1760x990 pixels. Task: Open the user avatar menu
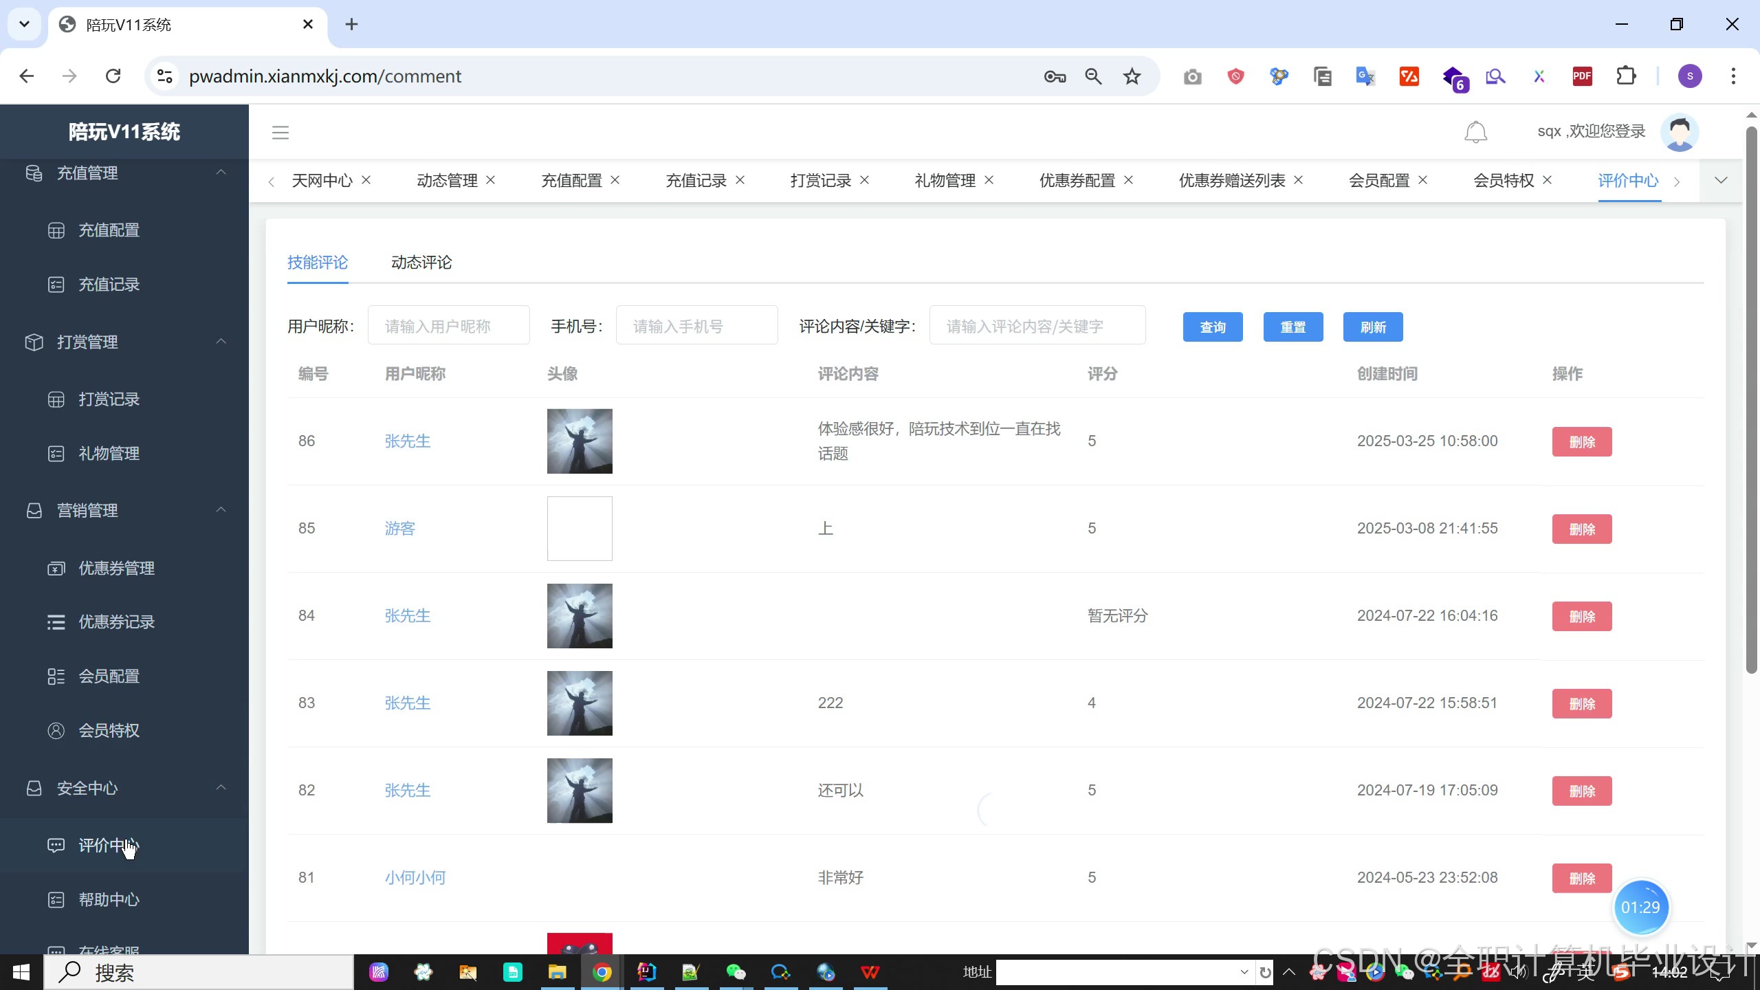tap(1680, 132)
